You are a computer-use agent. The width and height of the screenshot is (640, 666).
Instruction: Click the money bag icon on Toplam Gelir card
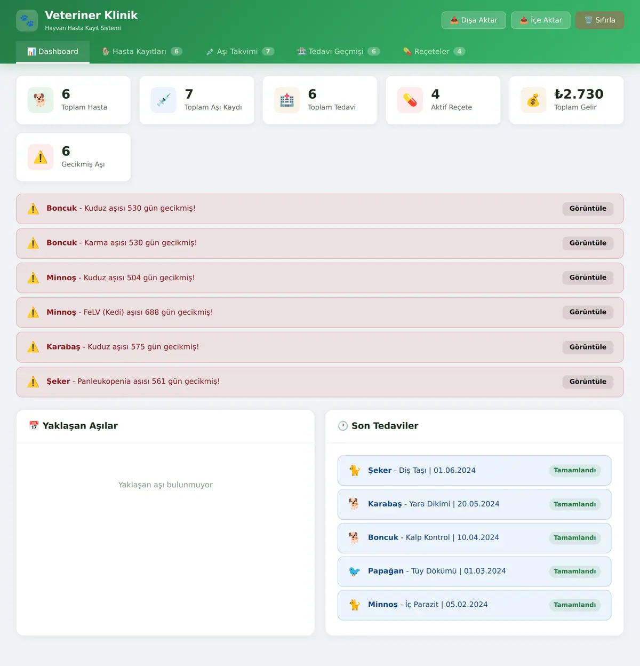533,100
